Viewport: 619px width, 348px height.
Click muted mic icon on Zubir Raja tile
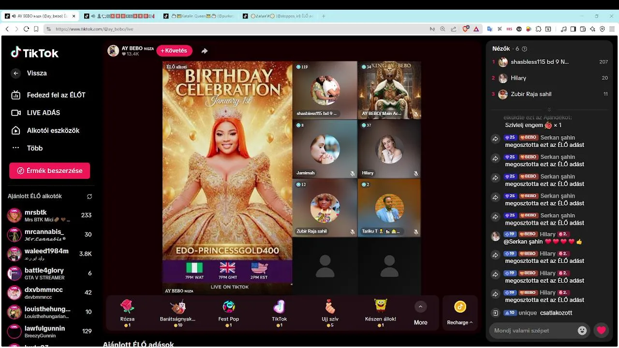click(353, 232)
